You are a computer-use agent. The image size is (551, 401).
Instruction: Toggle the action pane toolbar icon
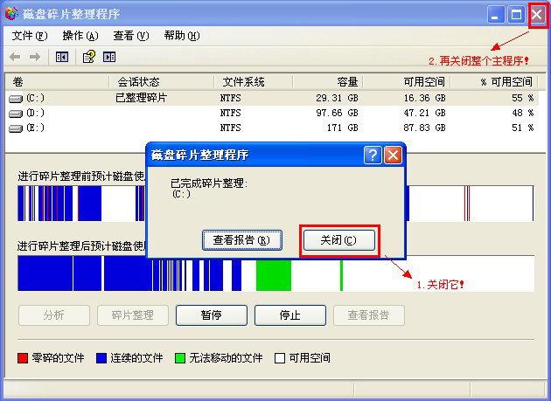[x=109, y=57]
